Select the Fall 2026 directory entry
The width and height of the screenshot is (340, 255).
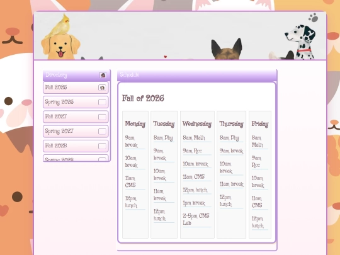76,88
